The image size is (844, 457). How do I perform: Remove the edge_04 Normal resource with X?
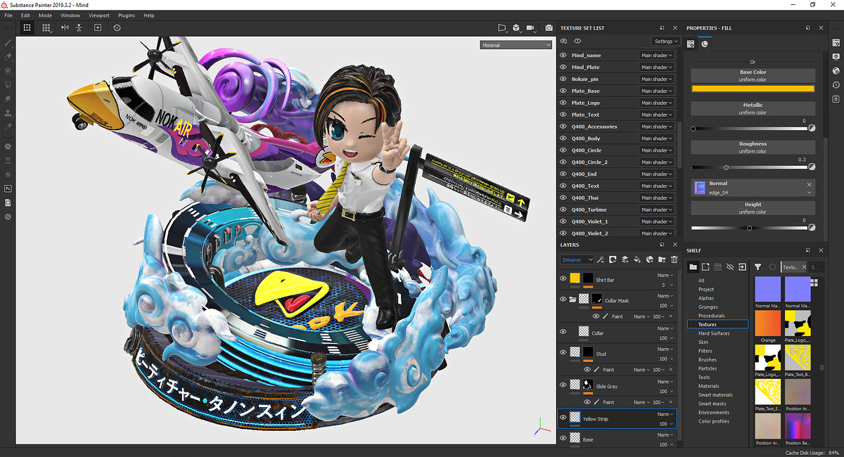[x=810, y=184]
